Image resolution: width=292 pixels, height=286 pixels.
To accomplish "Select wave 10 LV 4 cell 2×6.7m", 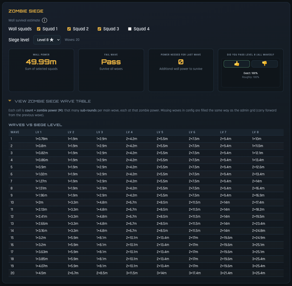I will click(131, 203).
